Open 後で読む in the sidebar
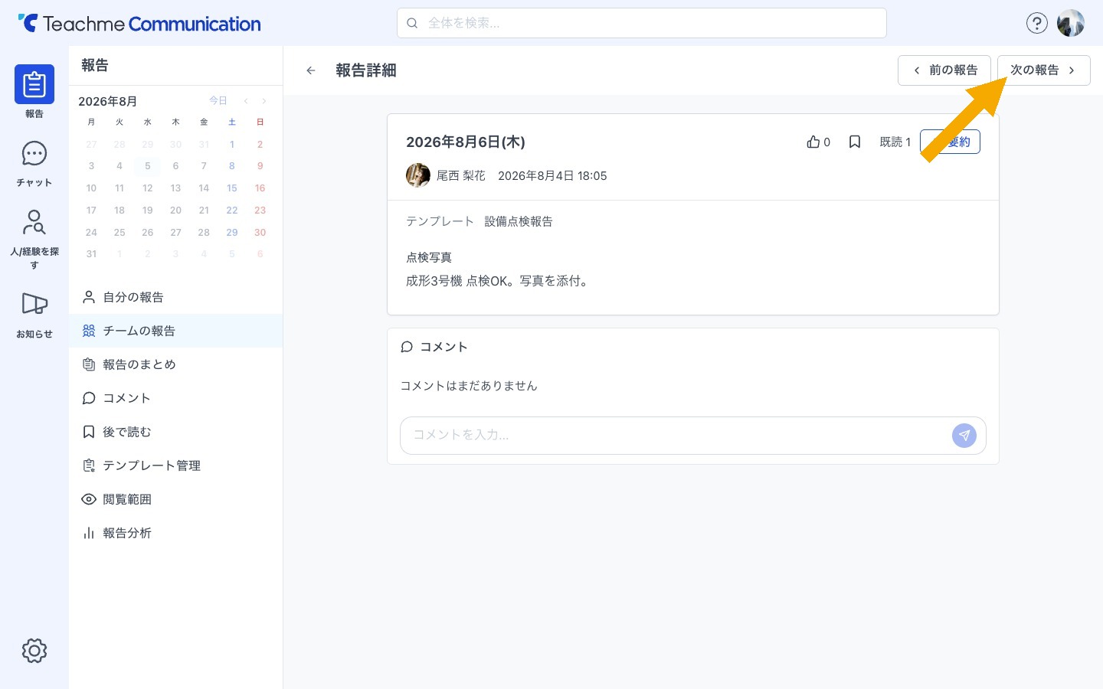 [x=175, y=432]
